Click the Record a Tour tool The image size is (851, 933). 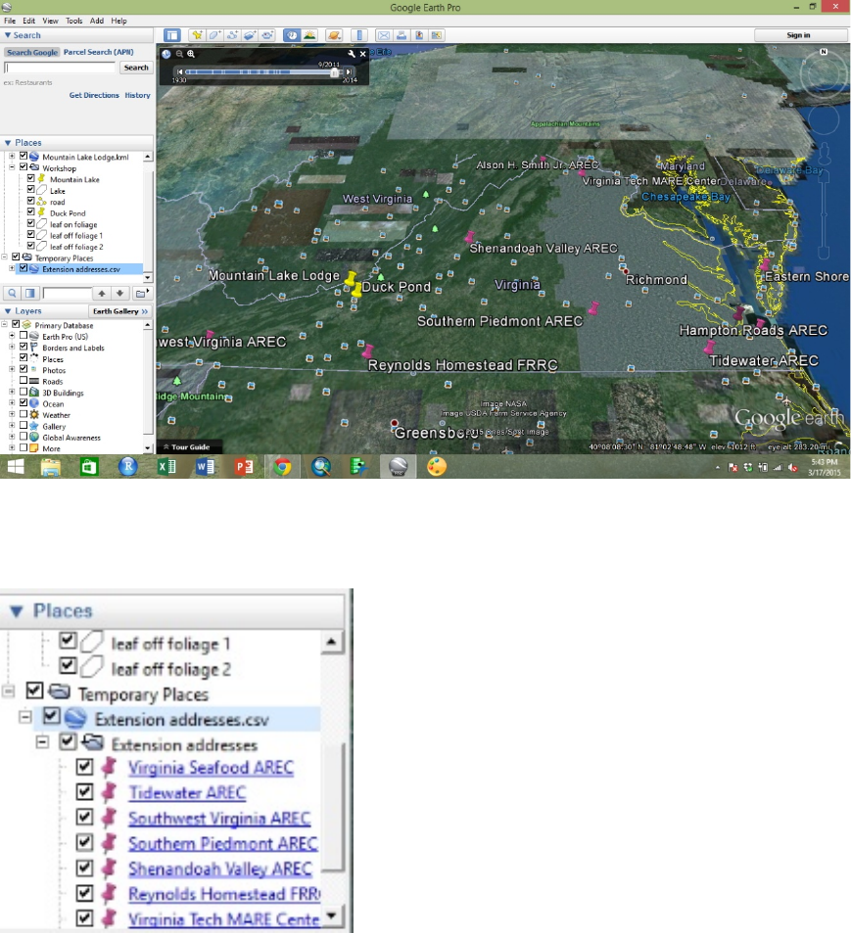tap(267, 35)
